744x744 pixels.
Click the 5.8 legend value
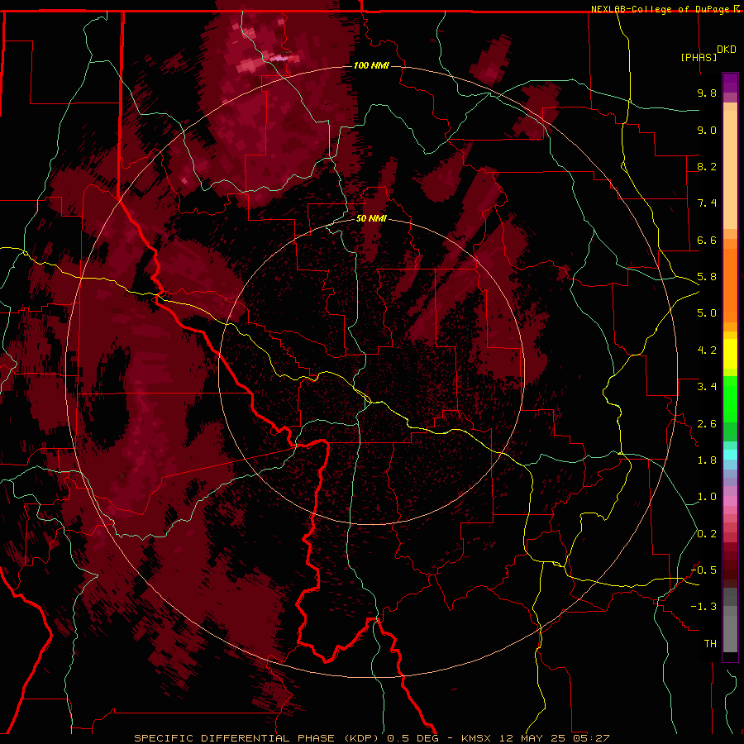coord(707,277)
